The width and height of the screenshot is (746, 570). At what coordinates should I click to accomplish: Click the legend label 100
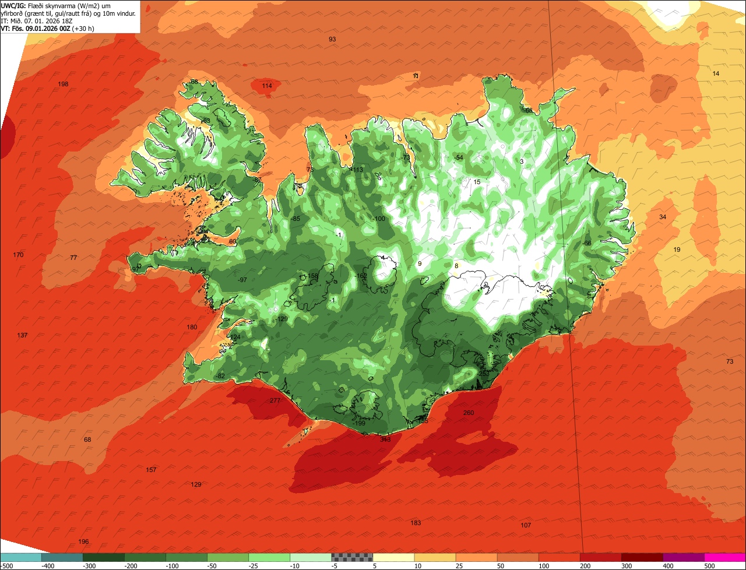click(x=544, y=566)
